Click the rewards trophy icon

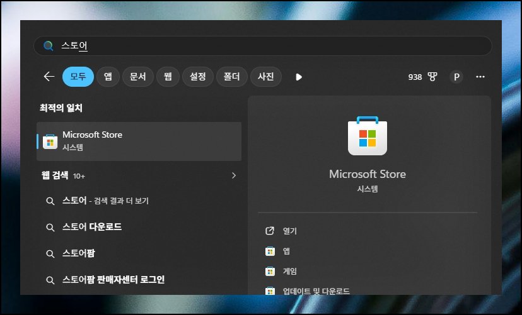(x=432, y=77)
